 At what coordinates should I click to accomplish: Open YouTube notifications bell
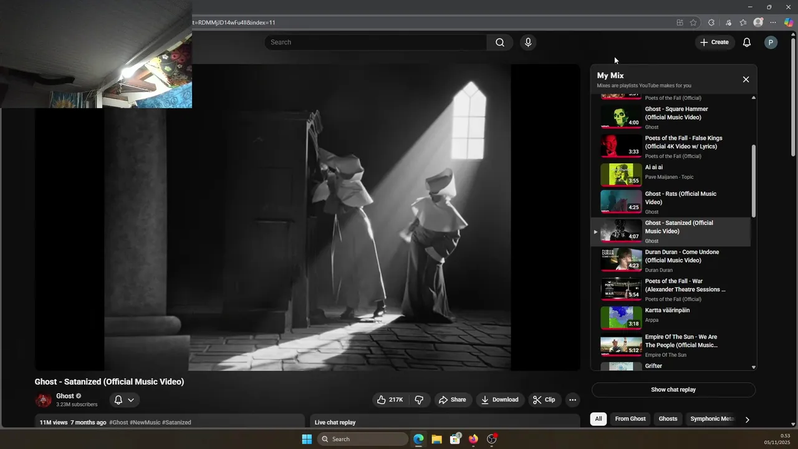[746, 42]
